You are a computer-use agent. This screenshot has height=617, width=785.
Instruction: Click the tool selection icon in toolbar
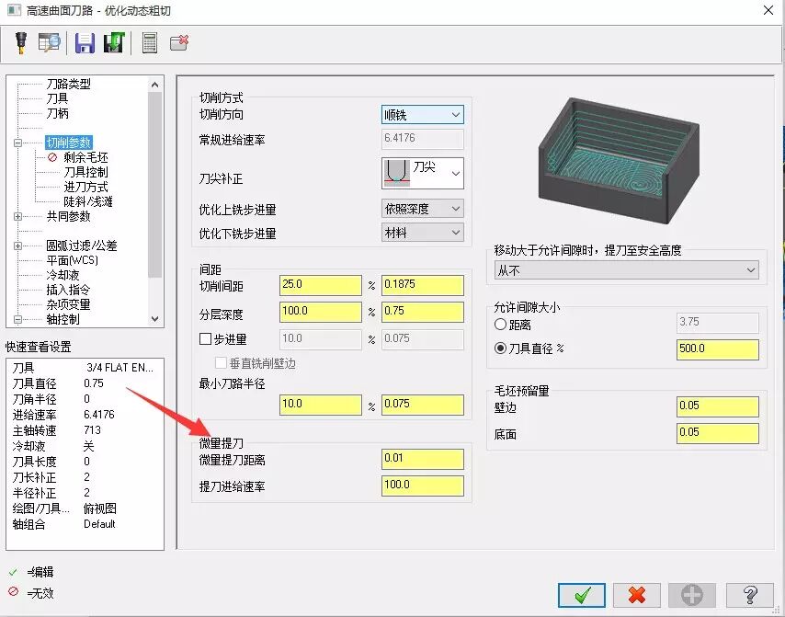point(21,42)
